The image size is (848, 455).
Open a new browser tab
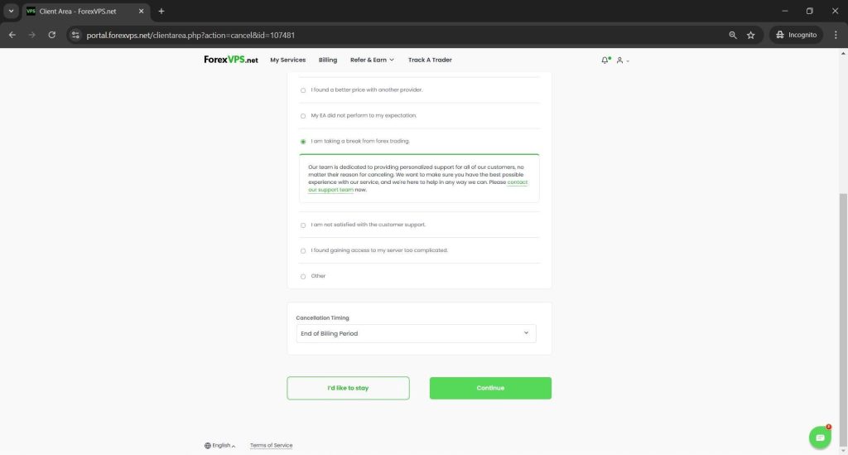coord(161,12)
